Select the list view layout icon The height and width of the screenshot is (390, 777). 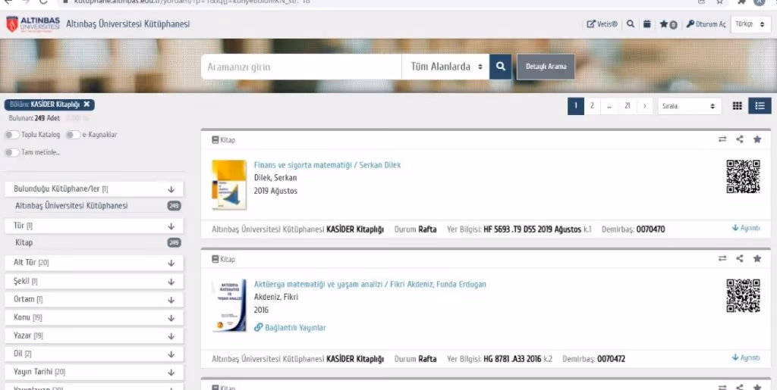[x=760, y=106]
